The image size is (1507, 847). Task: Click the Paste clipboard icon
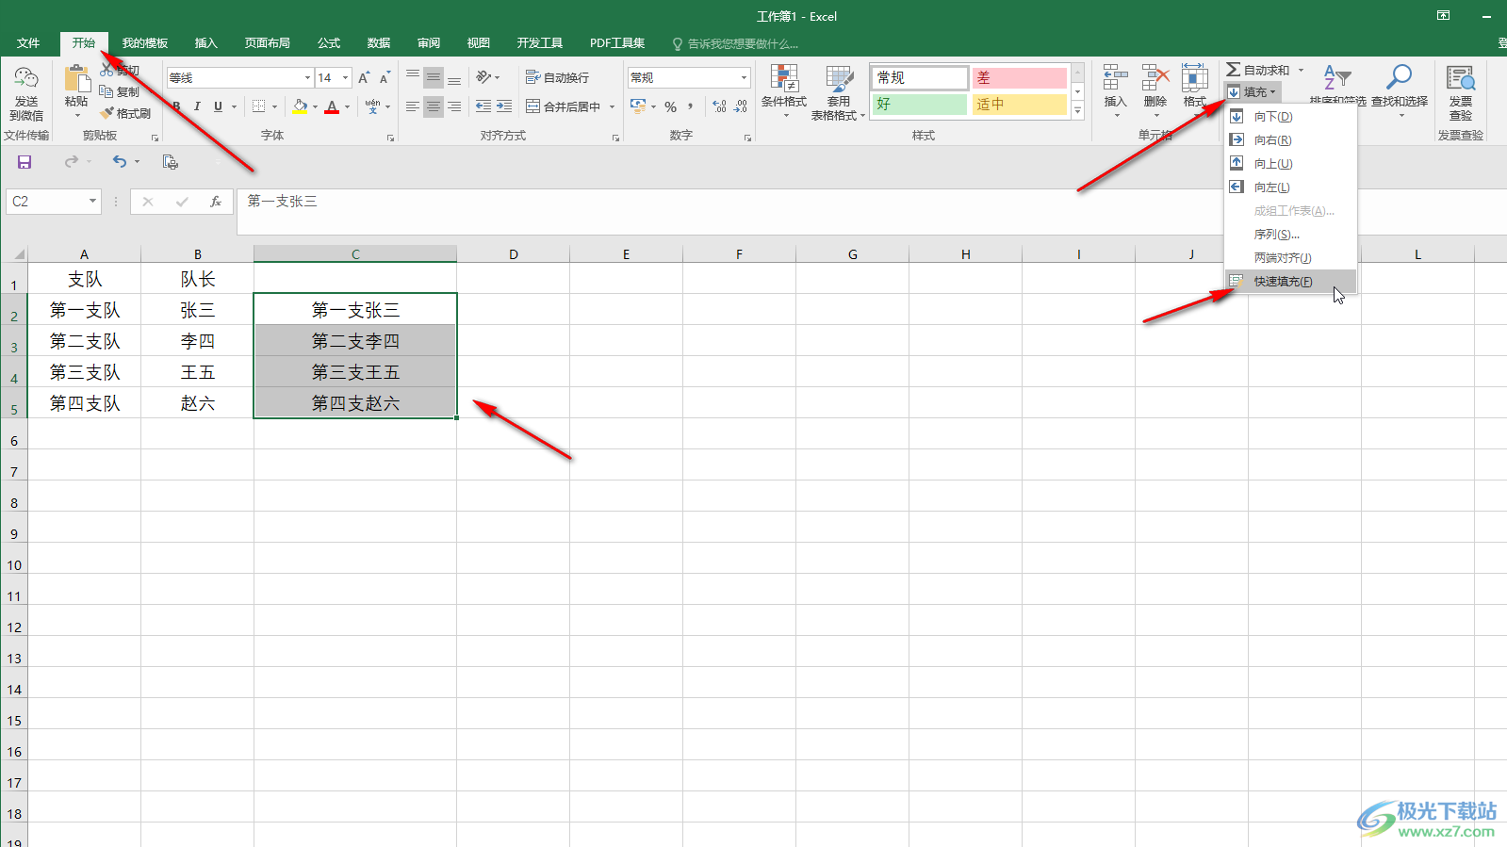click(76, 79)
